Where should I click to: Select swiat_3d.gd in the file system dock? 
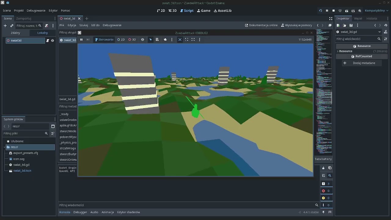coord(21,165)
